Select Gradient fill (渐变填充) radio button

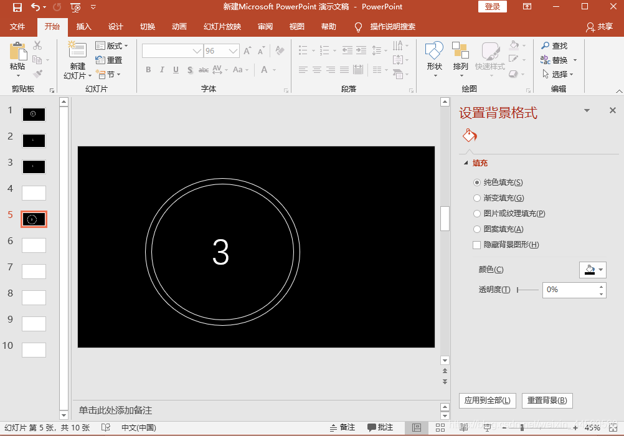[477, 198]
